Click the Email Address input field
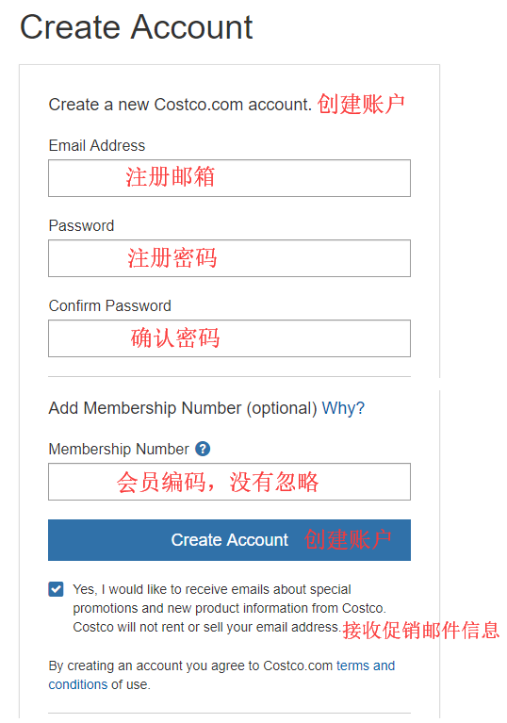This screenshot has width=507, height=723. (229, 178)
